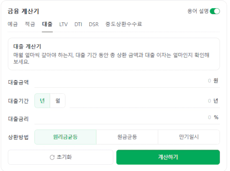Image resolution: width=230 pixels, height=171 pixels.
Task: Go to the 중도상환수수료 tab
Action: tap(124, 24)
